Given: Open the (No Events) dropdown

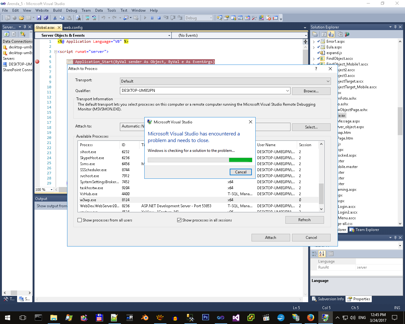Looking at the screenshot, I should point(306,35).
